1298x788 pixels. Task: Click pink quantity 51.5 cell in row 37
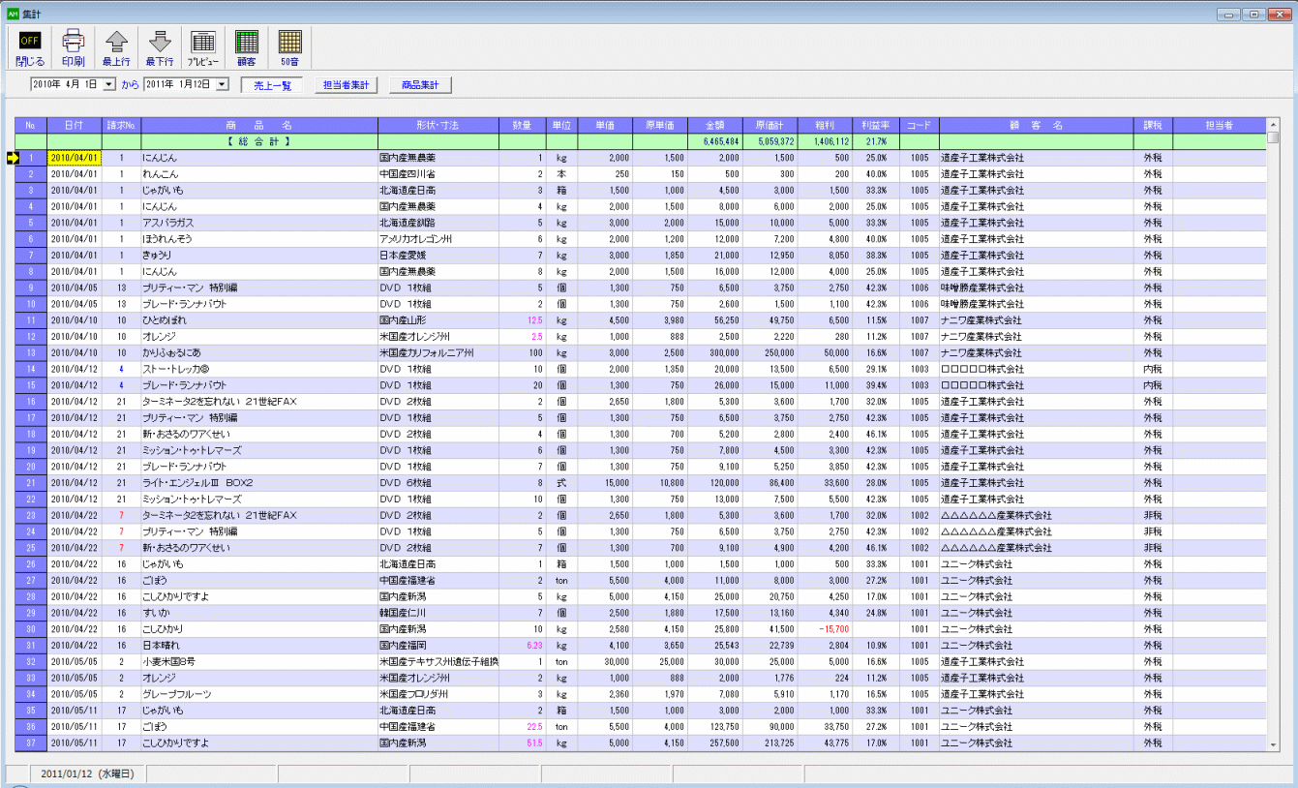point(522,743)
